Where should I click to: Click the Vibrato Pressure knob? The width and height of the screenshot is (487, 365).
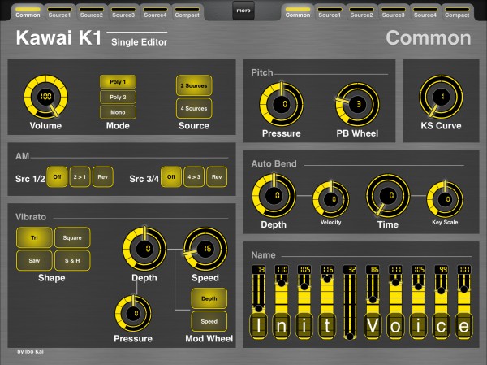tap(133, 313)
